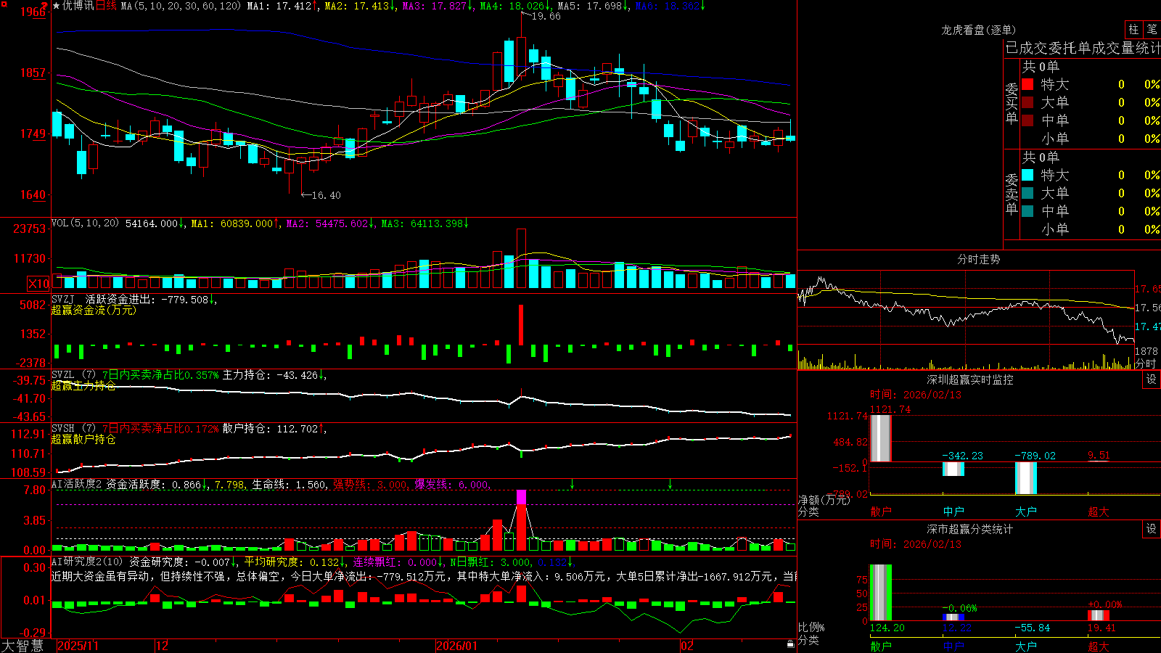Image resolution: width=1161 pixels, height=653 pixels.
Task: Select the 2026/01 timeline marker
Action: pos(457,646)
